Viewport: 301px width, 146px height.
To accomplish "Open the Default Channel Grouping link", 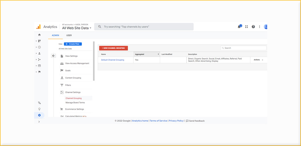I will 112,60.
